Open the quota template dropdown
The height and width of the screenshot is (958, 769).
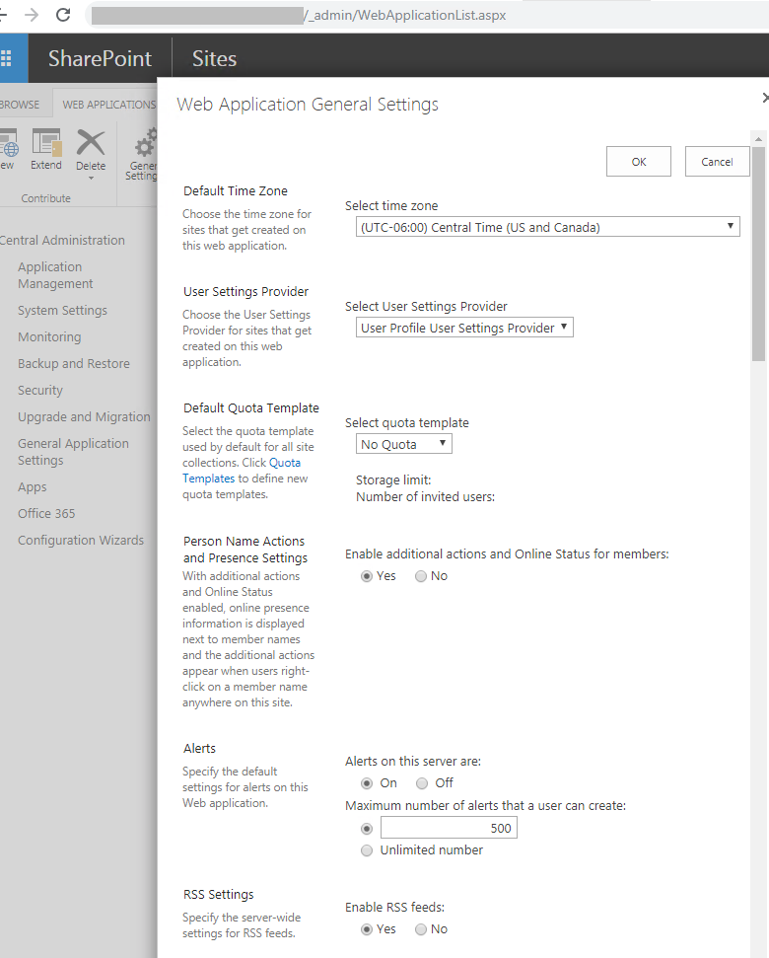tap(403, 444)
